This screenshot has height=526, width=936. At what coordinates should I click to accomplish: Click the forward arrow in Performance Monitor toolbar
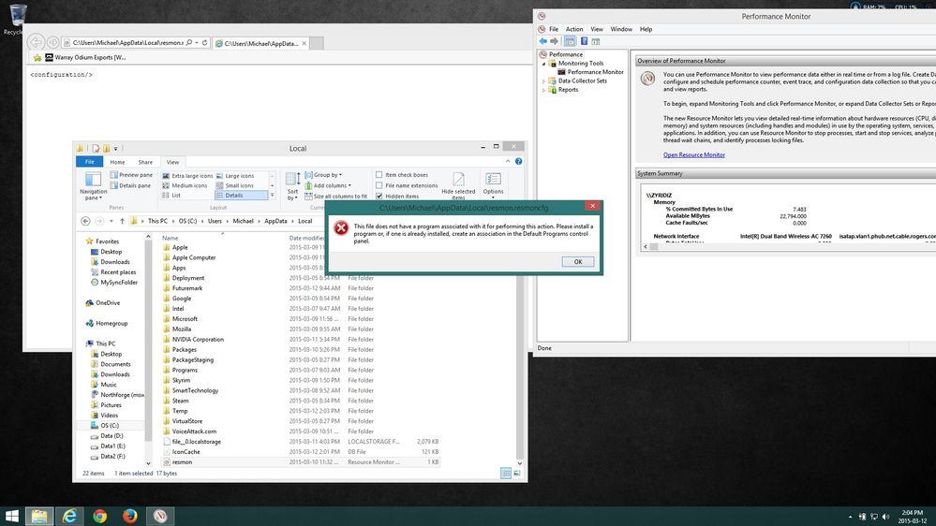pos(554,41)
